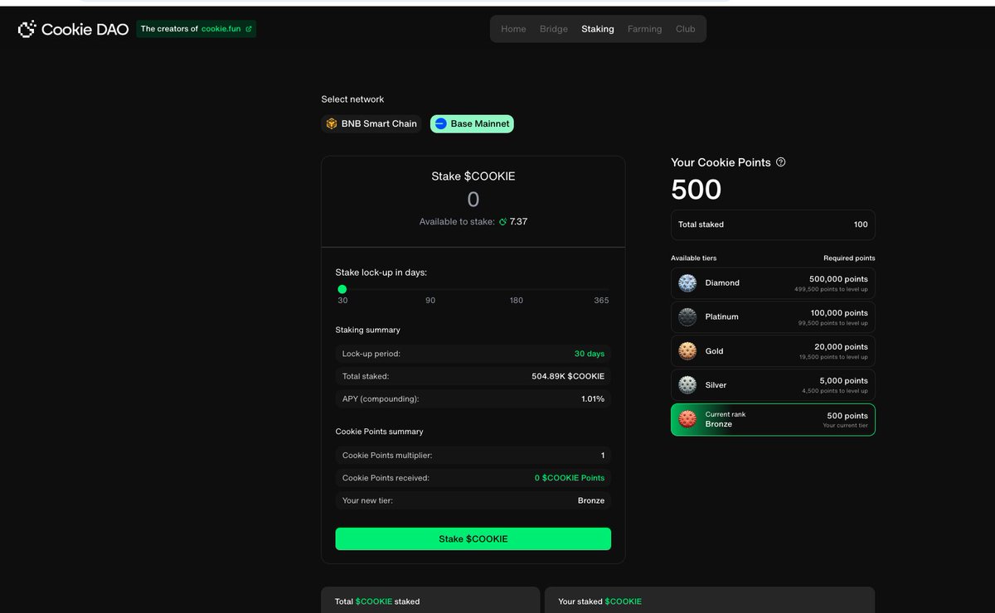Switch network to BNB Smart Chain
The image size is (995, 613).
pos(371,123)
